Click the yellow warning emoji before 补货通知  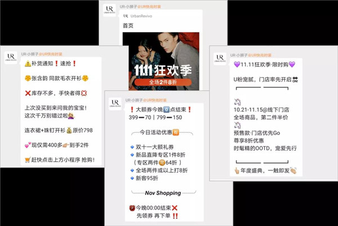click(x=28, y=64)
